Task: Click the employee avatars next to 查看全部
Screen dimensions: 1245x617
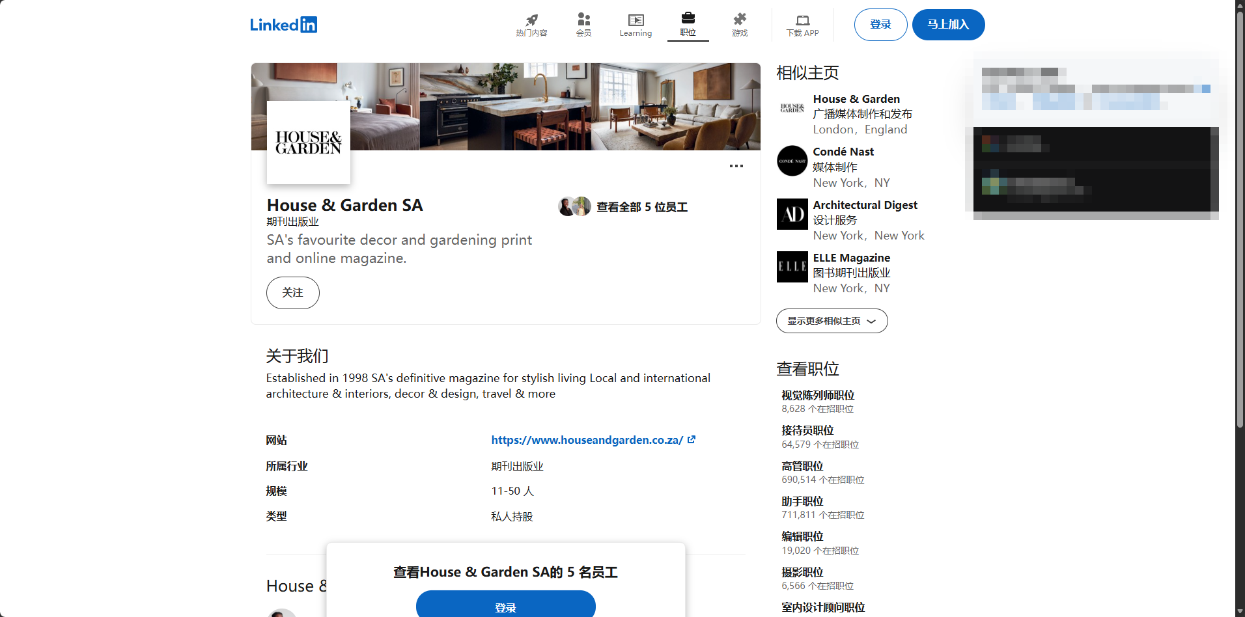Action: tap(574, 206)
